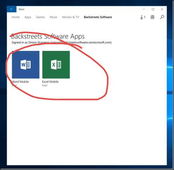
Task: Open the Word Mobile app tile
Action: click(x=26, y=65)
